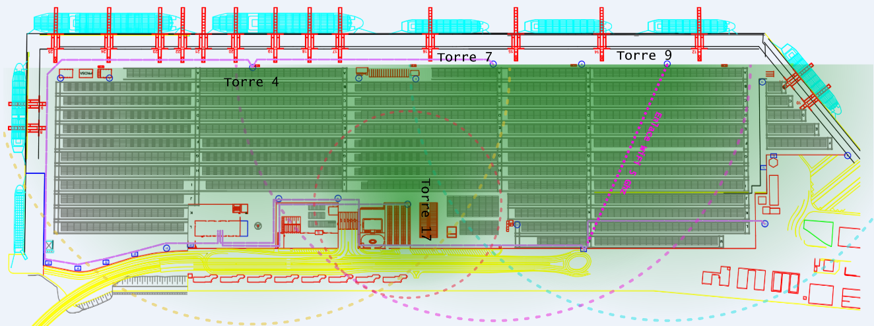The height and width of the screenshot is (326, 874).
Task: Click the Torre 7 label
Action: coord(465,57)
